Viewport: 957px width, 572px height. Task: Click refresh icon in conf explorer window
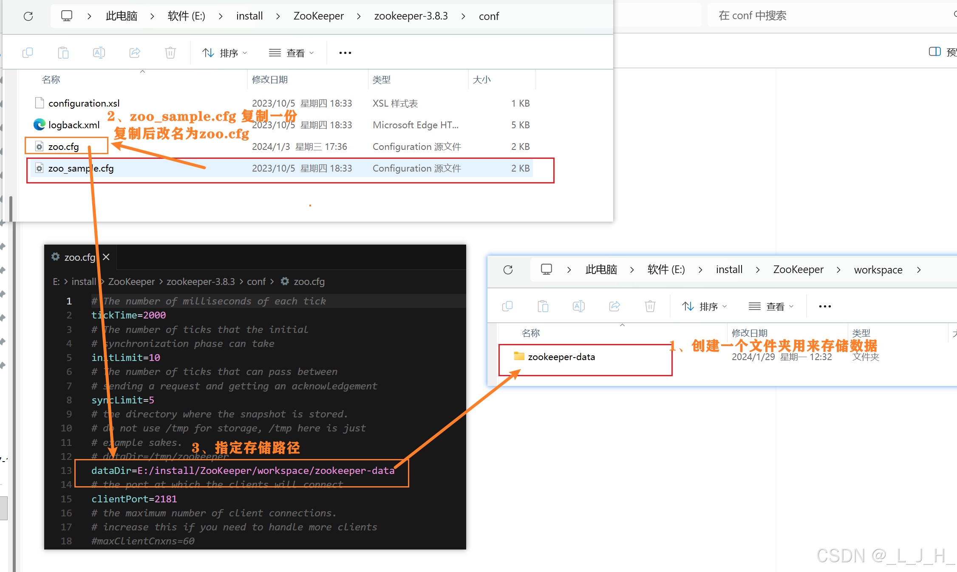tap(28, 17)
